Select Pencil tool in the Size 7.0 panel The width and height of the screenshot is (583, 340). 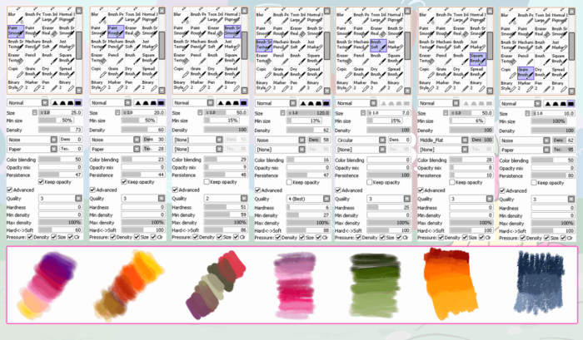[x=361, y=59]
